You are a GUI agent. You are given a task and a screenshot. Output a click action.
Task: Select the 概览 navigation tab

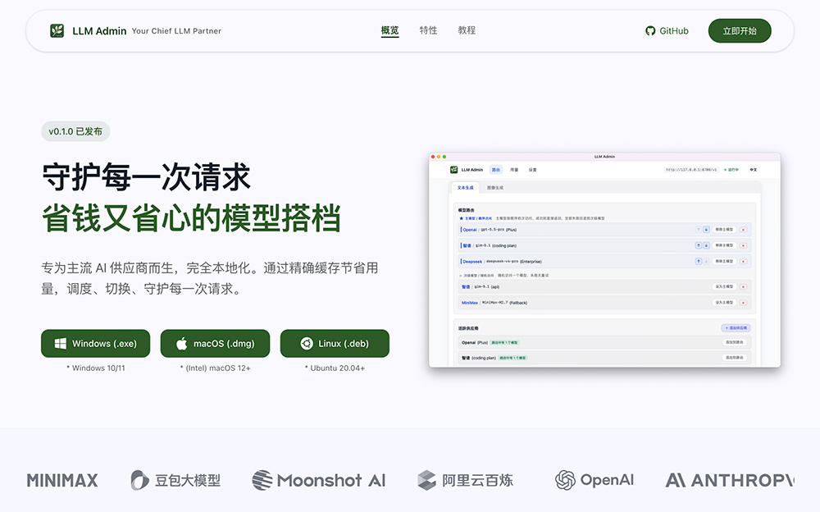[389, 30]
